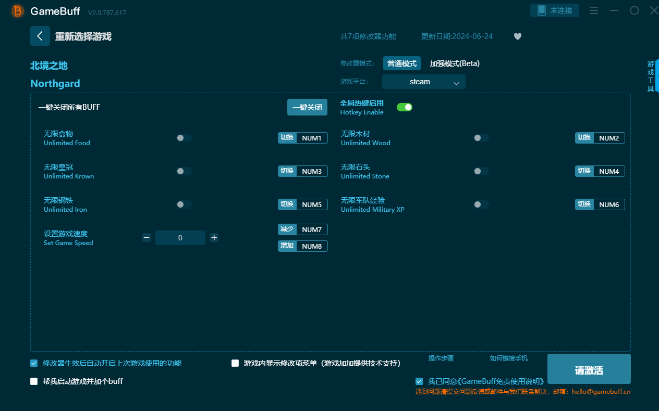Image resolution: width=659 pixels, height=411 pixels.
Task: Uncheck 我已同意 agreement checkbox
Action: click(419, 381)
